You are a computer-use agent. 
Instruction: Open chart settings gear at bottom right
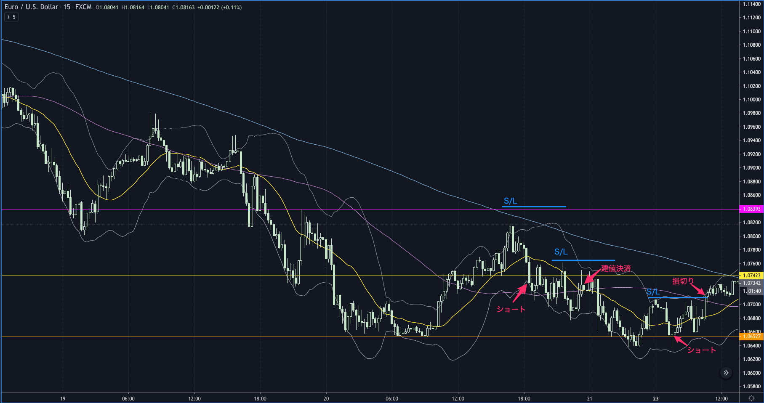coord(751,398)
